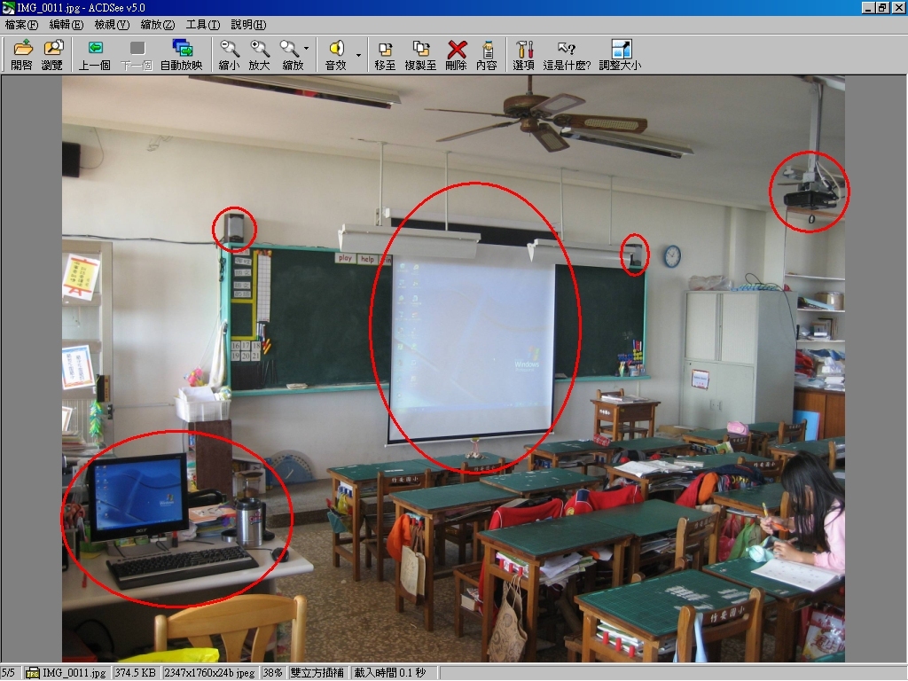The image size is (908, 681).
Task: Expand the dropdown arrow beside 縮放
Action: [307, 49]
